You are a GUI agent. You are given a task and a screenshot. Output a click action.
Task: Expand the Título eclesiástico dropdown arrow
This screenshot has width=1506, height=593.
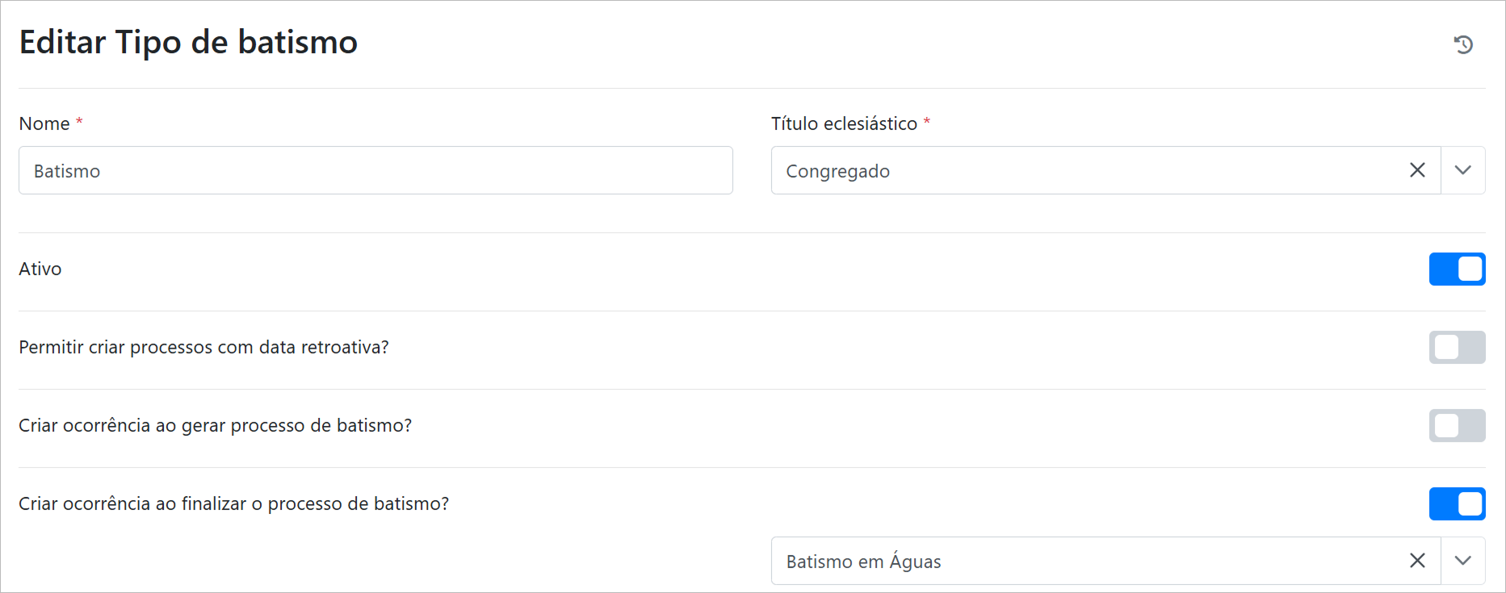click(x=1462, y=170)
